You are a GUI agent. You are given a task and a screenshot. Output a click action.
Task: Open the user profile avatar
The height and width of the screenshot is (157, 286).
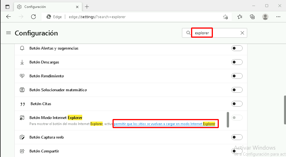tap(265, 17)
